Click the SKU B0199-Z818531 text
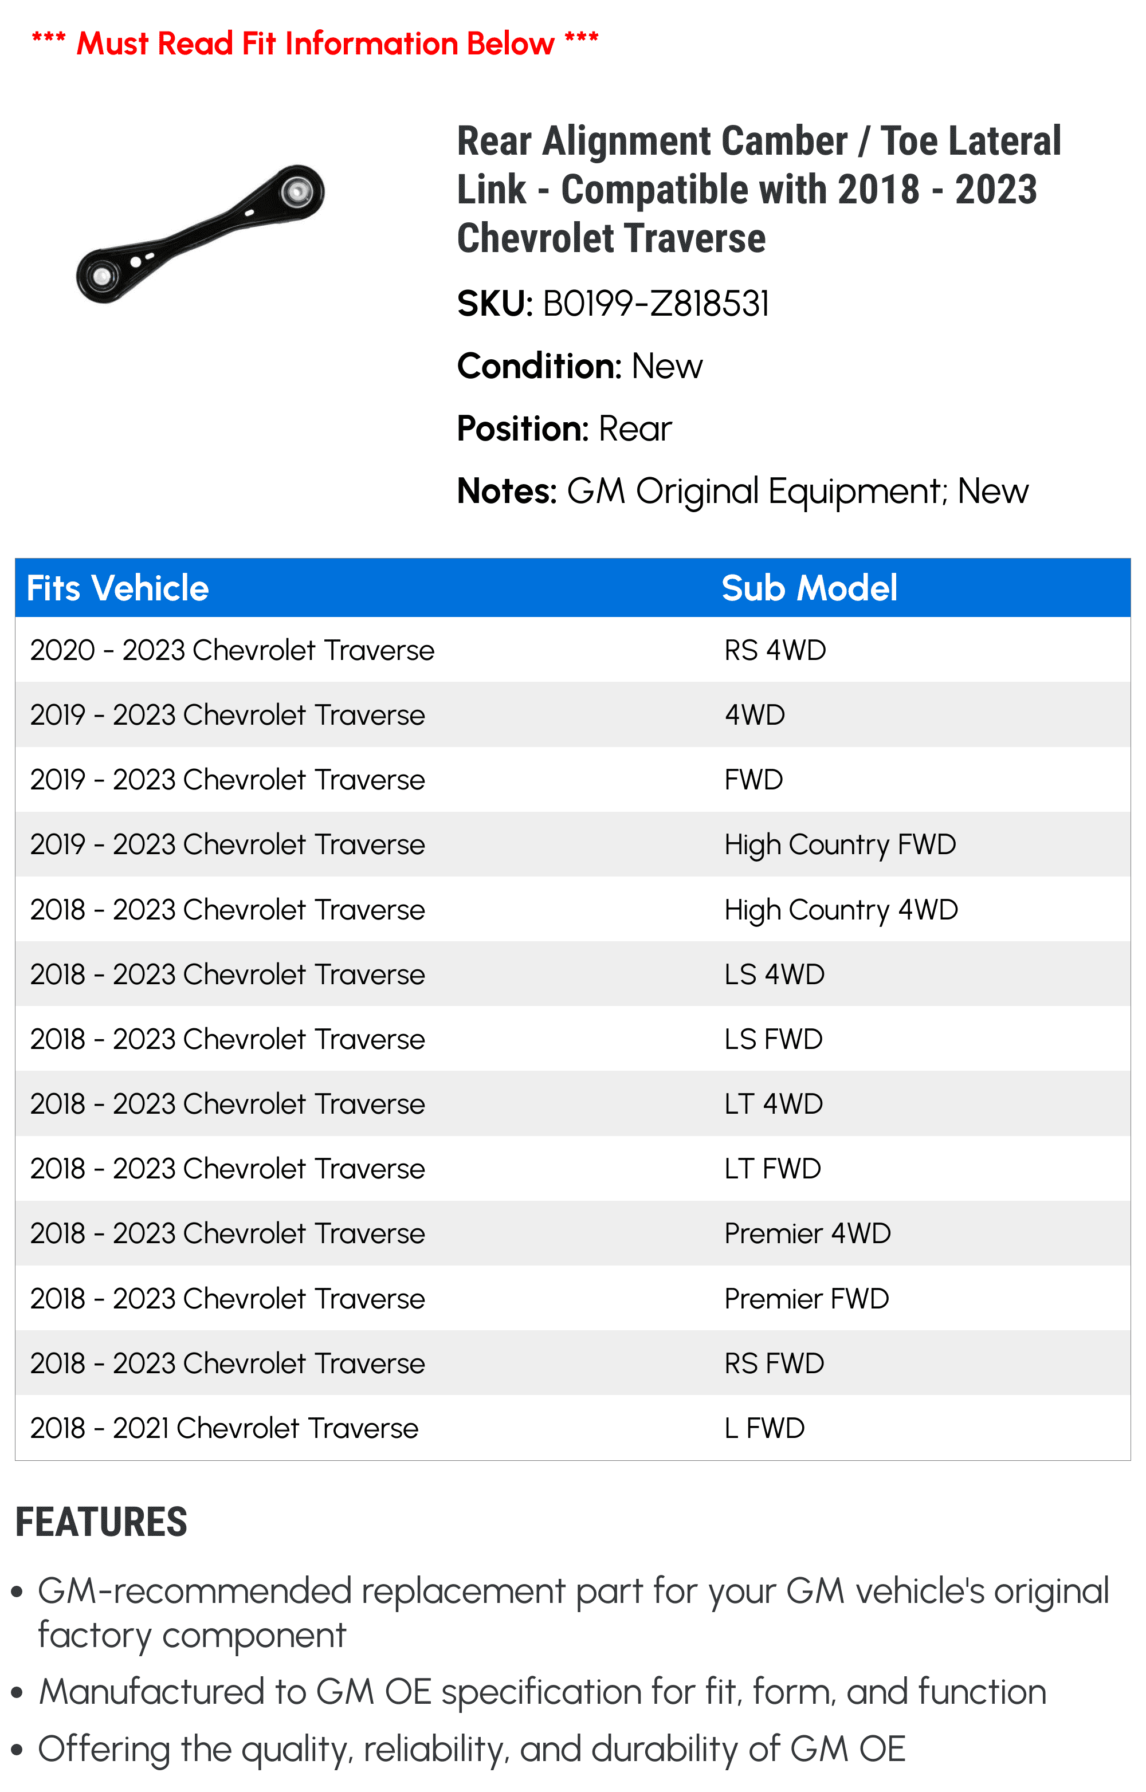The image size is (1146, 1792). pyautogui.click(x=613, y=304)
